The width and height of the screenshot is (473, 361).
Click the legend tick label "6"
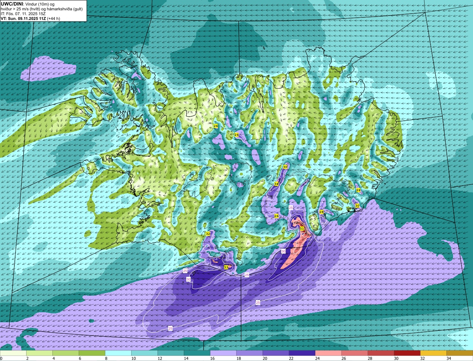click(80, 358)
